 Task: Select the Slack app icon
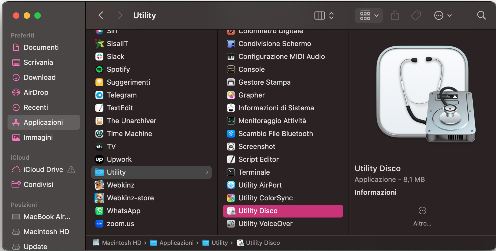coord(99,57)
